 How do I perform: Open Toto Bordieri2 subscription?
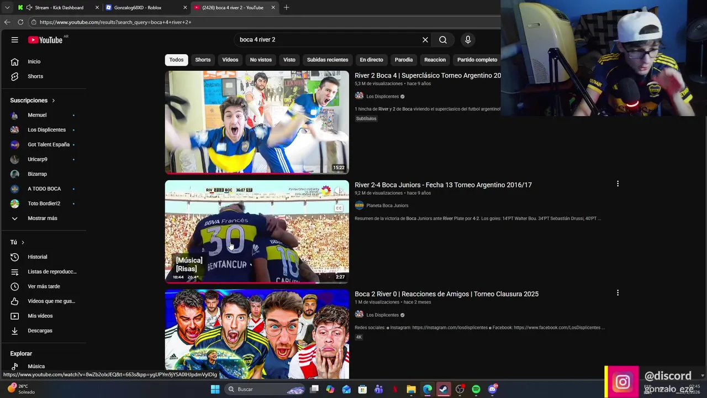pyautogui.click(x=43, y=203)
